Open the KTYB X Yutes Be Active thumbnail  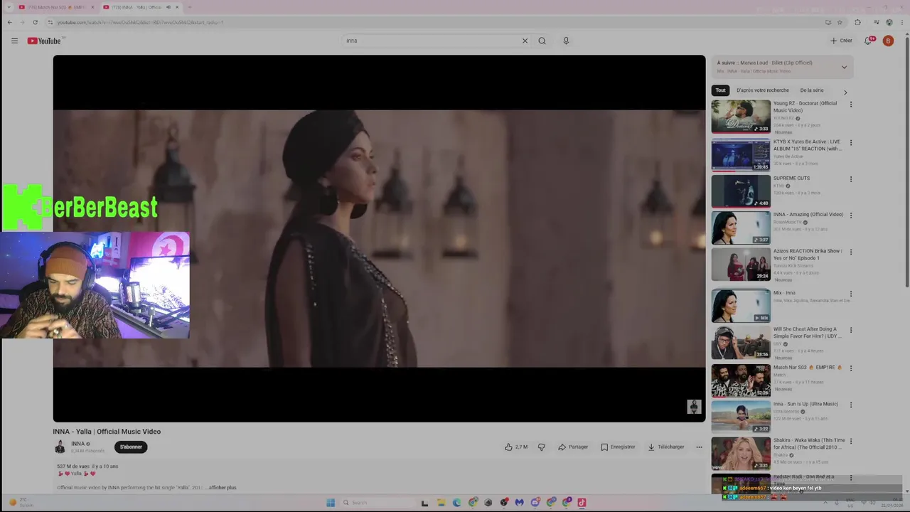(x=741, y=155)
